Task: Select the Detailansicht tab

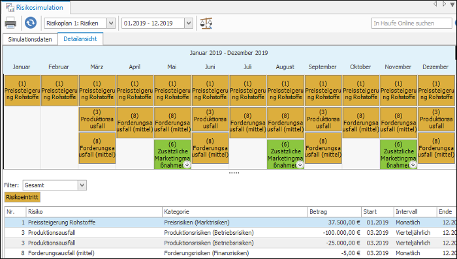Action: pos(80,39)
